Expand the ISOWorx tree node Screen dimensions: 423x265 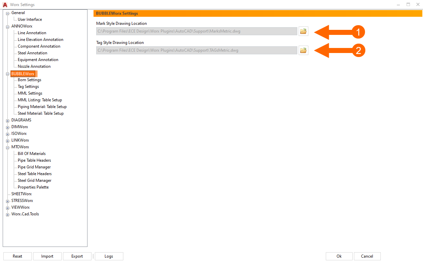coord(8,134)
